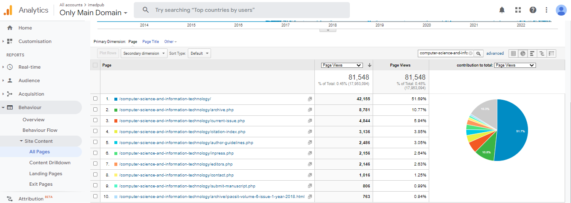Screen dimensions: 571x203
Task: Select the performance bar view icon
Action: click(532, 53)
